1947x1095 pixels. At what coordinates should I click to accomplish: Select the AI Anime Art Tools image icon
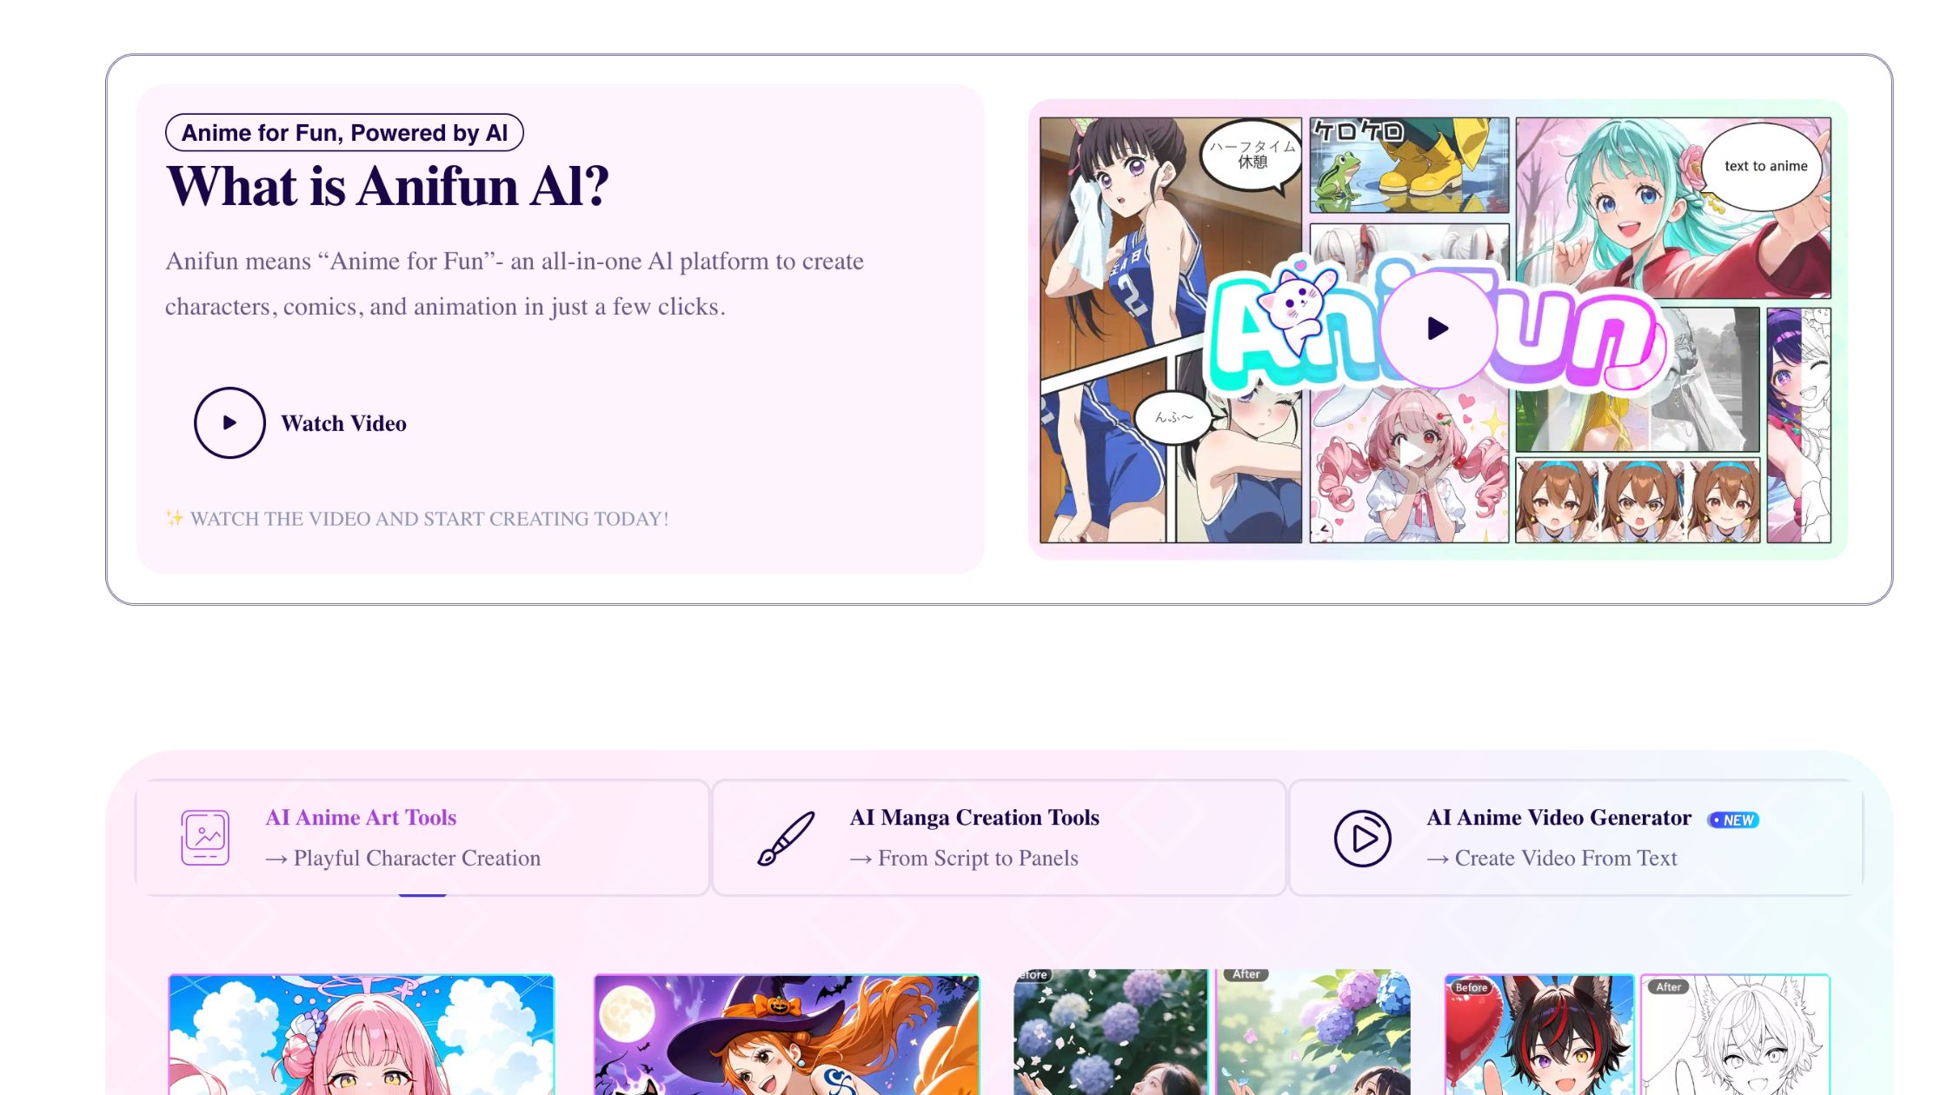click(x=205, y=837)
